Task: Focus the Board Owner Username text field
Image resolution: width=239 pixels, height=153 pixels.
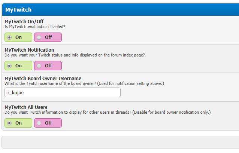Action: pos(62,92)
